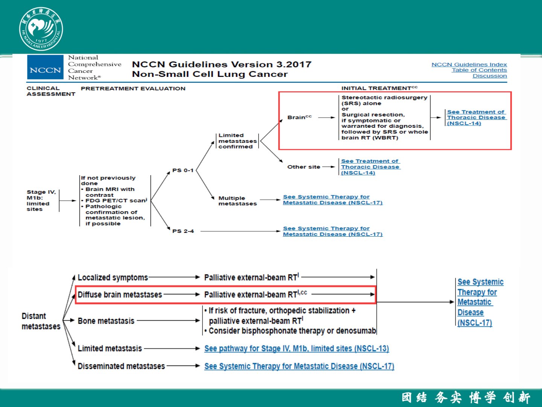Click the PS 0-1 branch label
This screenshot has width=542, height=407.
tap(183, 170)
